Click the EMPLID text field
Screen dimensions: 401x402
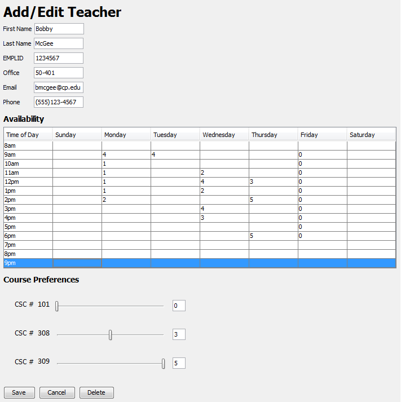[x=59, y=58]
